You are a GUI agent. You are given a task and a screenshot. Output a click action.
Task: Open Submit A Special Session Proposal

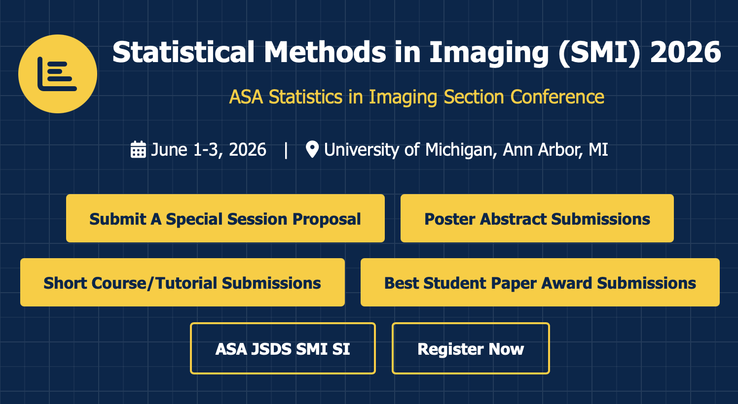(225, 218)
